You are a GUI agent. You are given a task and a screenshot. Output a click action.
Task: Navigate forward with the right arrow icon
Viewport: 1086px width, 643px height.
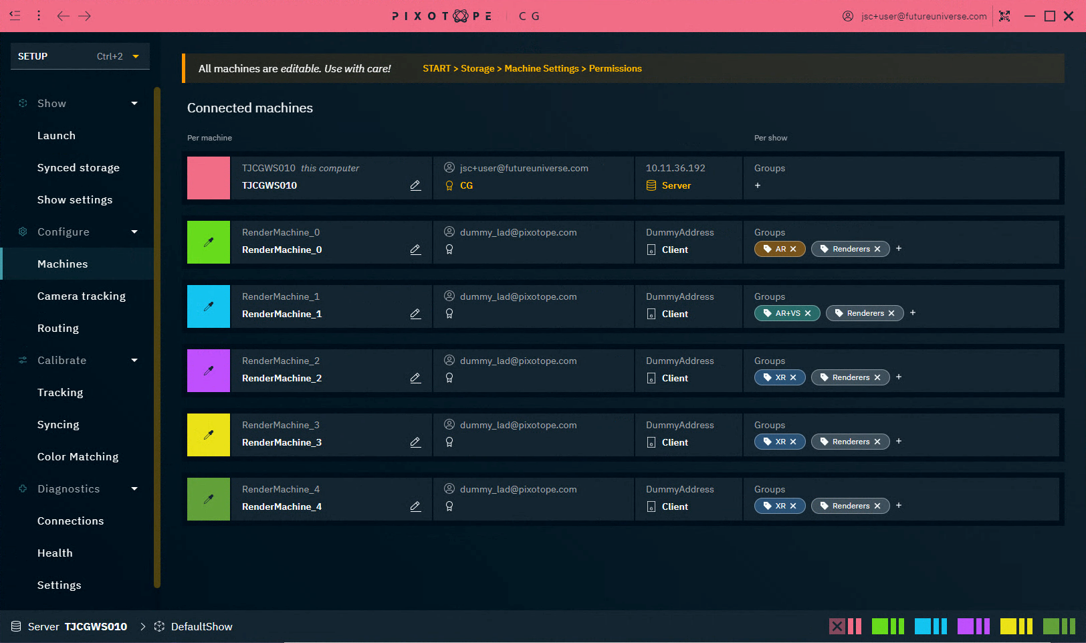click(x=85, y=15)
